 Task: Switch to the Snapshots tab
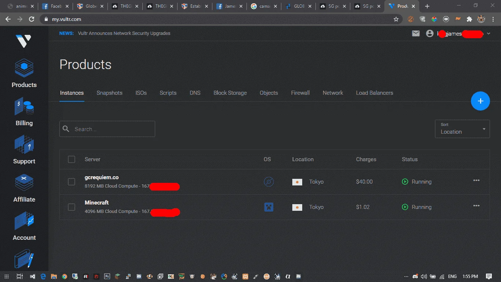(x=110, y=93)
